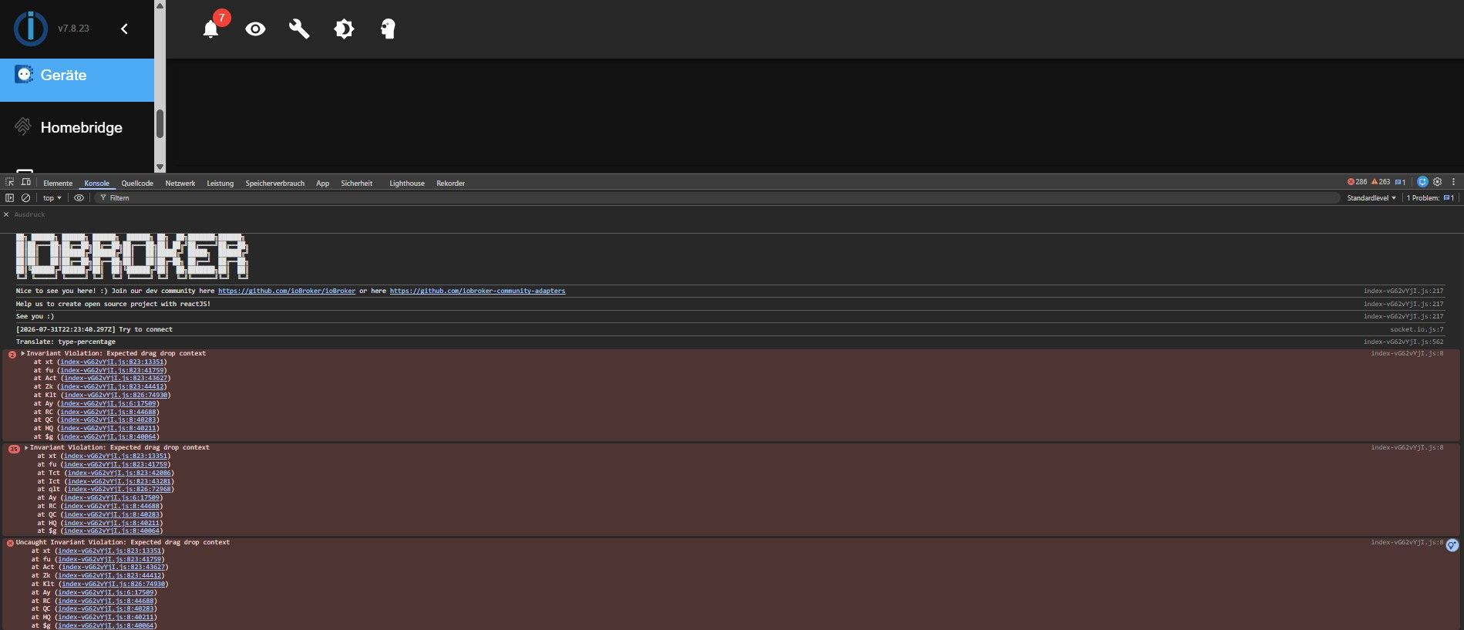Viewport: 1464px width, 630px height.
Task: Focus the Filtern console filter field
Action: coord(717,198)
